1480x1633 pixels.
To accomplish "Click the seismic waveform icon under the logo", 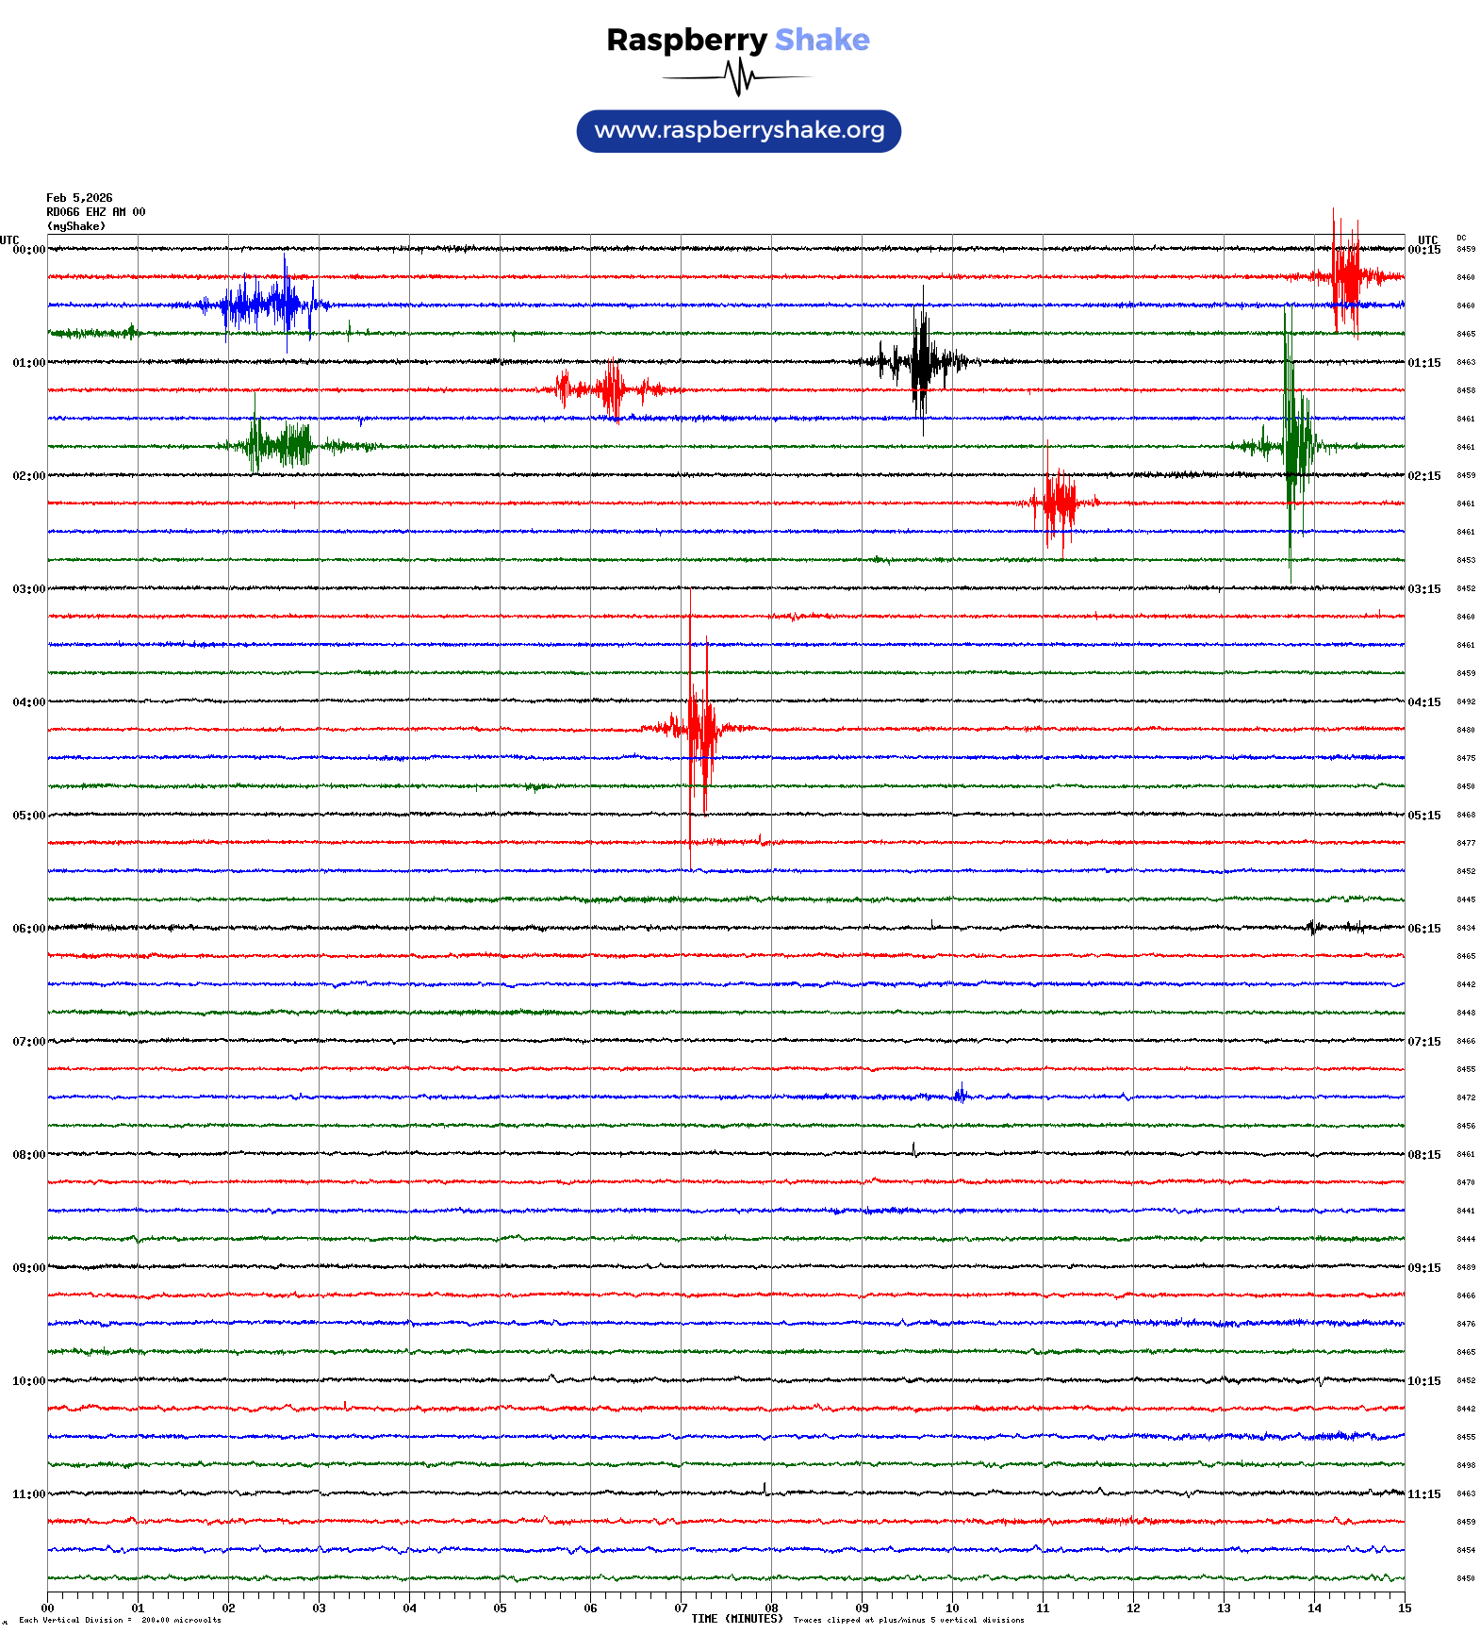I will coord(738,77).
